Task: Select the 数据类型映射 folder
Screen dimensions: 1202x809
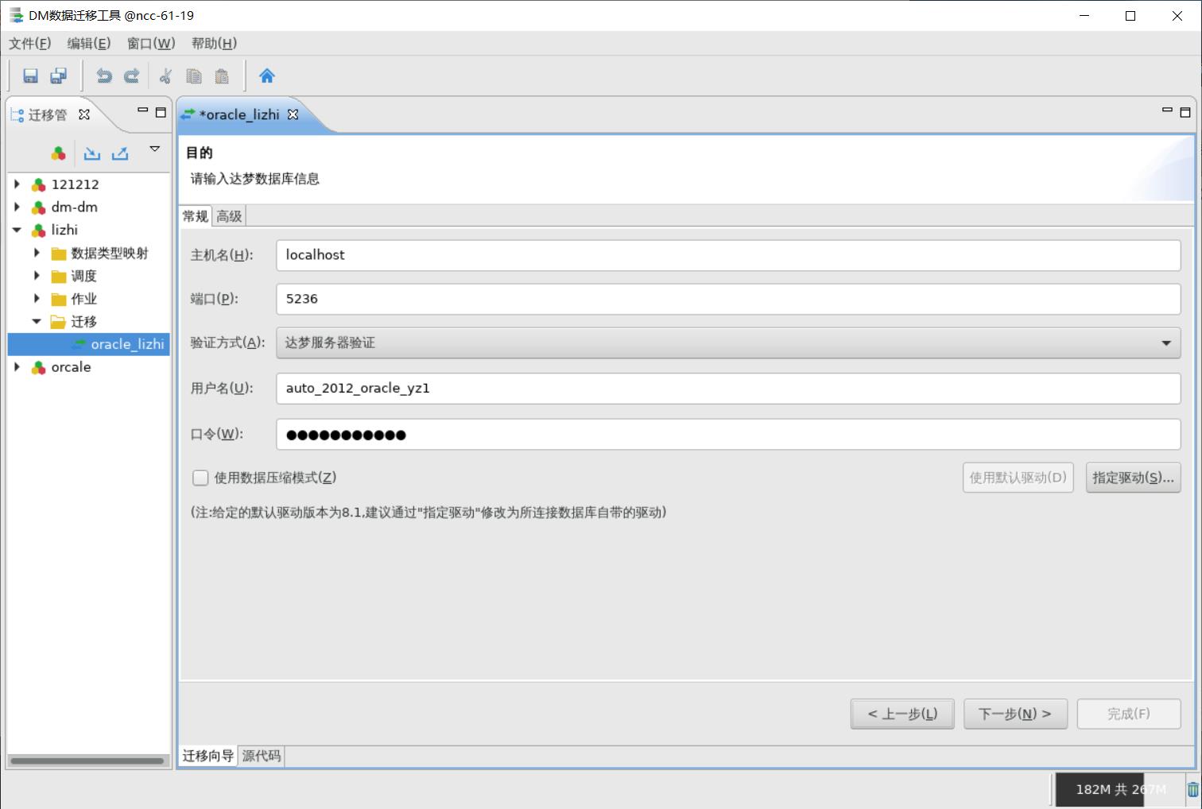Action: pyautogui.click(x=110, y=253)
